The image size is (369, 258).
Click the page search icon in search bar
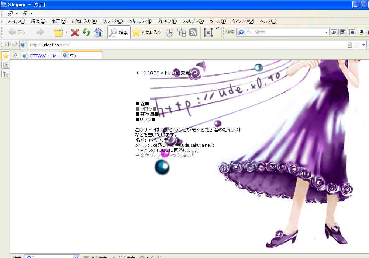(x=343, y=32)
